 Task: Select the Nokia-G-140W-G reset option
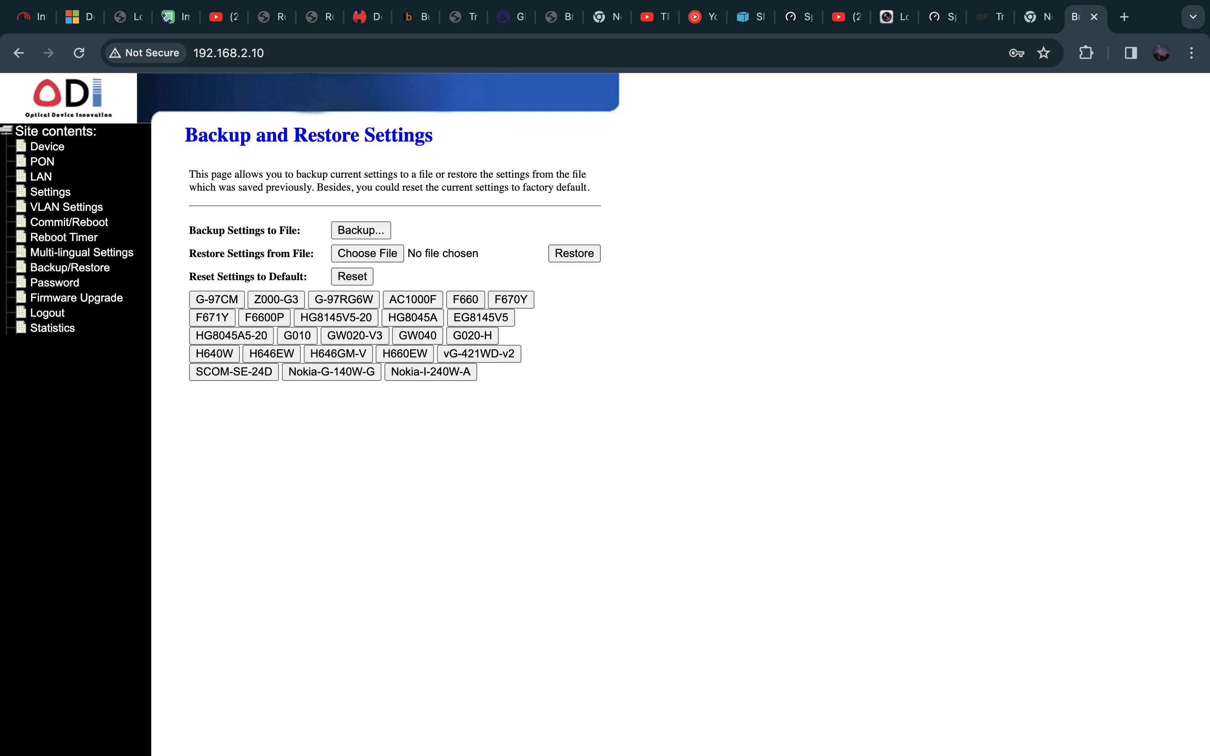coord(330,371)
